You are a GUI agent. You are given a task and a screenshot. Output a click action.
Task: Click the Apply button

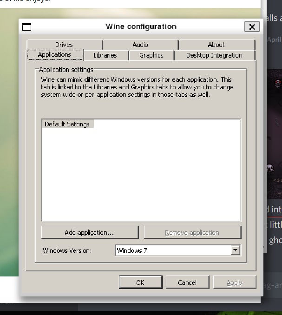[235, 282]
